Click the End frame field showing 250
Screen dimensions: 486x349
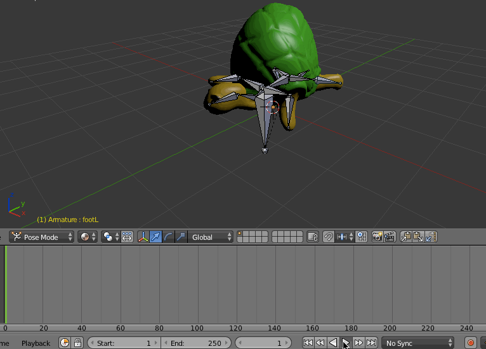point(196,343)
